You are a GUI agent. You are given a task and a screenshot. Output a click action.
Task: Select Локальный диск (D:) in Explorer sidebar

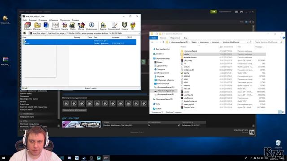165,91
